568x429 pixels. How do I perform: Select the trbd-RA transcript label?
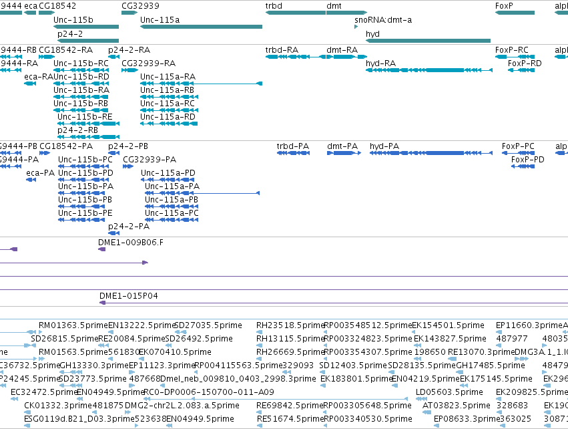[x=282, y=50]
